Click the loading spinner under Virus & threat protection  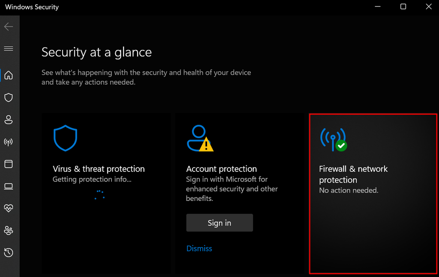(99, 195)
